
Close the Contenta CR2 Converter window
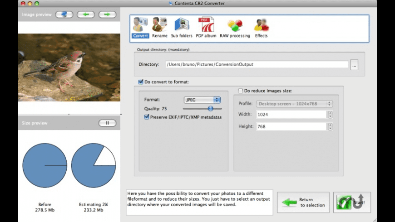23,4
